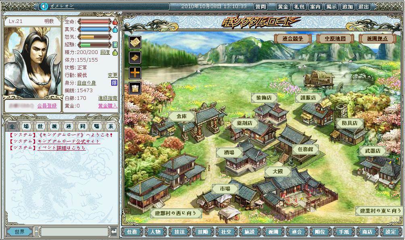Screen dimensions: 405x240
Task: Switch to the 世 chat tab
Action: (39, 126)
